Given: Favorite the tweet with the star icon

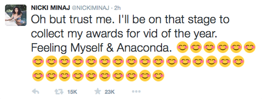Looking at the screenshot, I should [98, 92].
